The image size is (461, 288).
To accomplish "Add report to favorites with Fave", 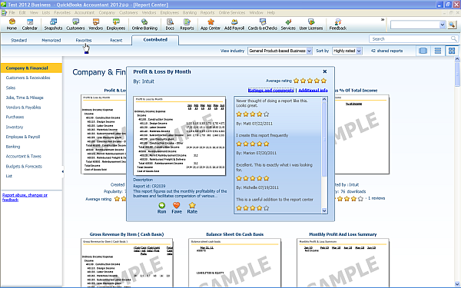I will pos(177,208).
